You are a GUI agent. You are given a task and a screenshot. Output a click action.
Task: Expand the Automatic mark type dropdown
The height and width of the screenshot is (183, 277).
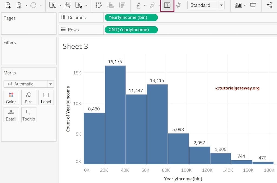50,84
